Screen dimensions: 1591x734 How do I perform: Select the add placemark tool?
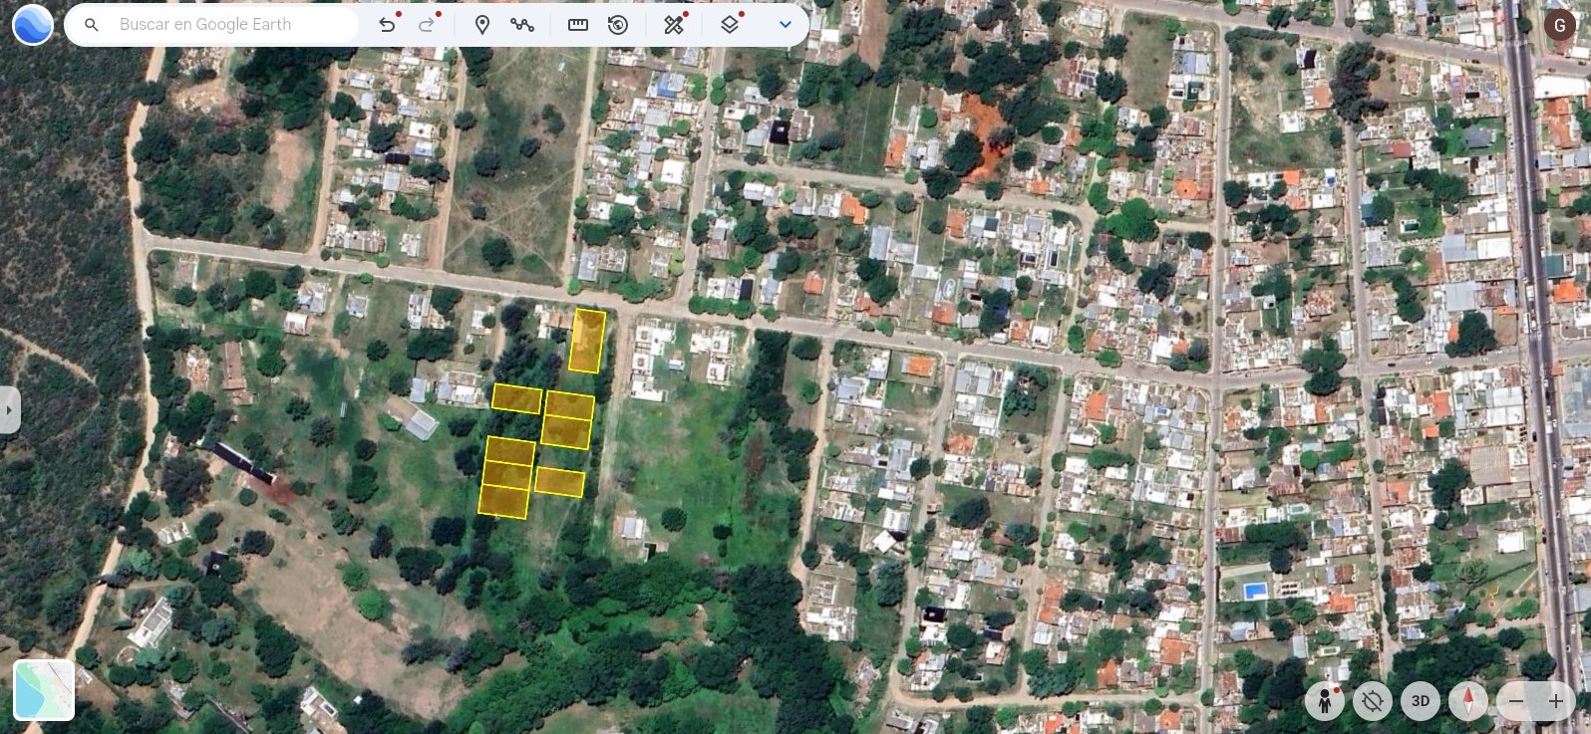tap(482, 25)
